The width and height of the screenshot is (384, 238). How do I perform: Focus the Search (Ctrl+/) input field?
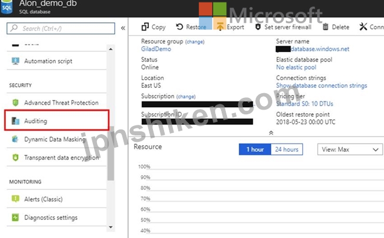pyautogui.click(x=61, y=28)
